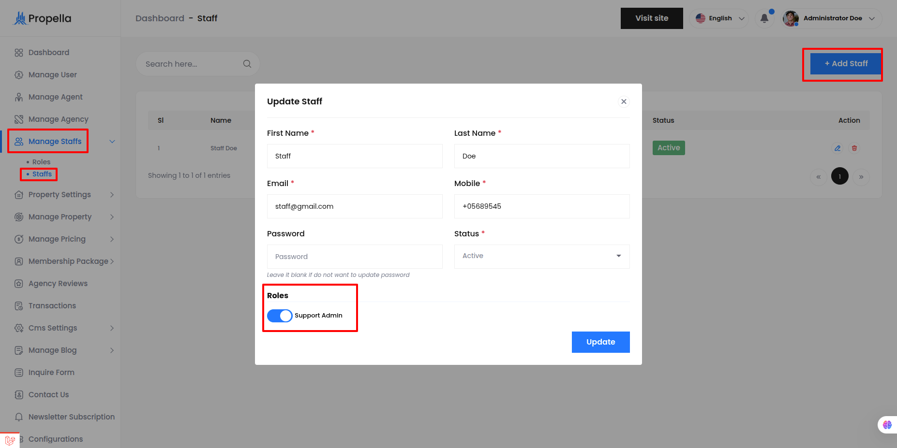
Task: Click Dashboard breadcrumb link
Action: 160,18
